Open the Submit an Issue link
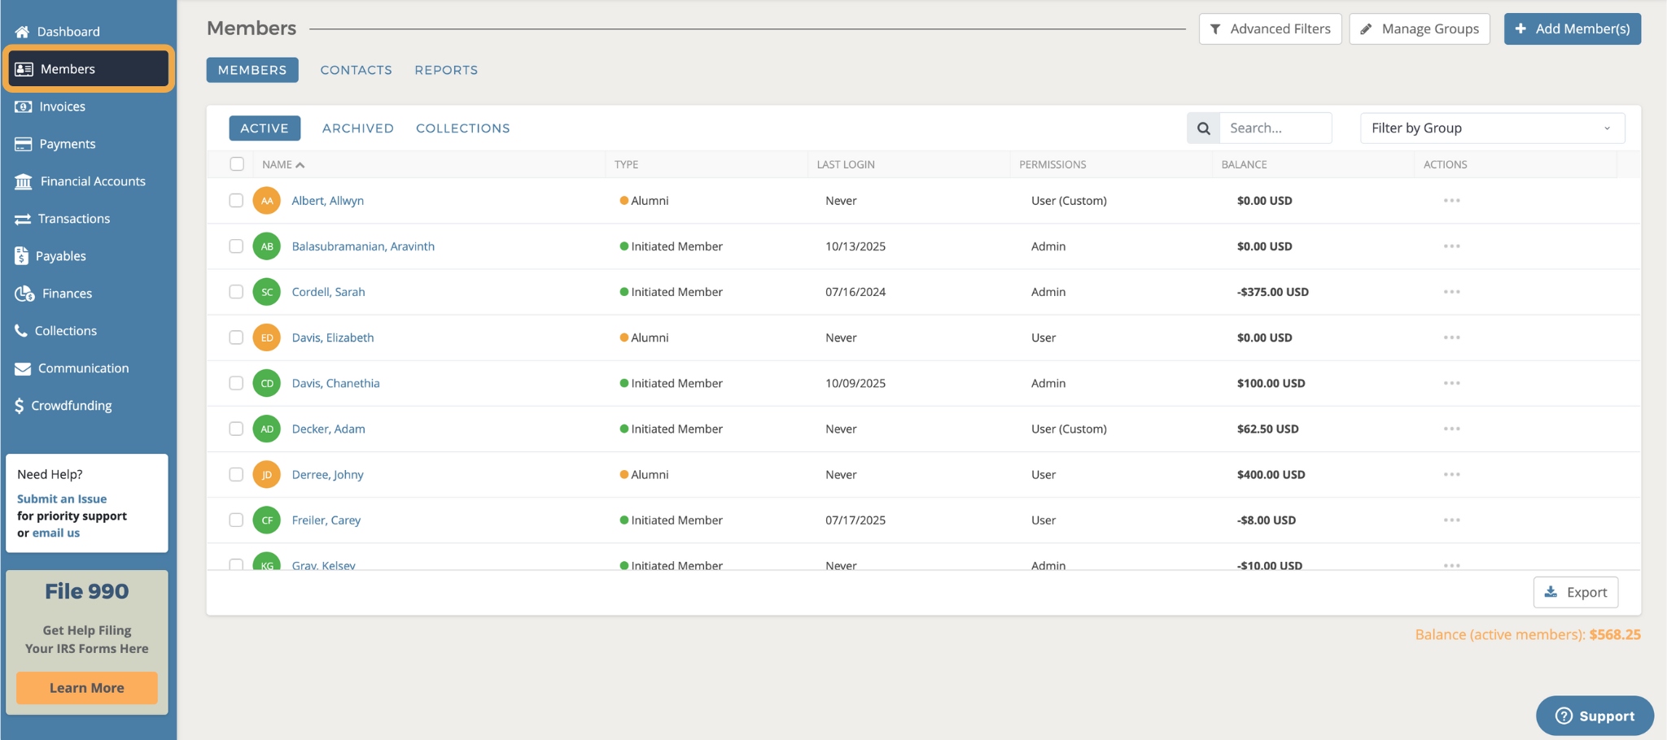 (61, 498)
